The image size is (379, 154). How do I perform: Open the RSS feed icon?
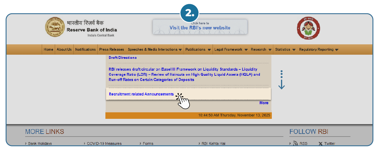(295, 143)
